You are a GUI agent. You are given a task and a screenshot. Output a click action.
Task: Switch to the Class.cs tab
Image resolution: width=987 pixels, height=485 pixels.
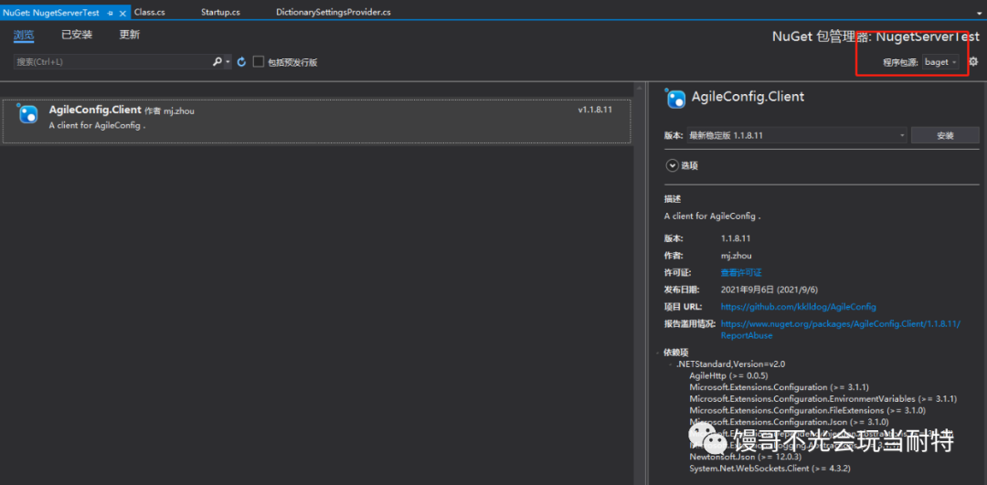(150, 13)
